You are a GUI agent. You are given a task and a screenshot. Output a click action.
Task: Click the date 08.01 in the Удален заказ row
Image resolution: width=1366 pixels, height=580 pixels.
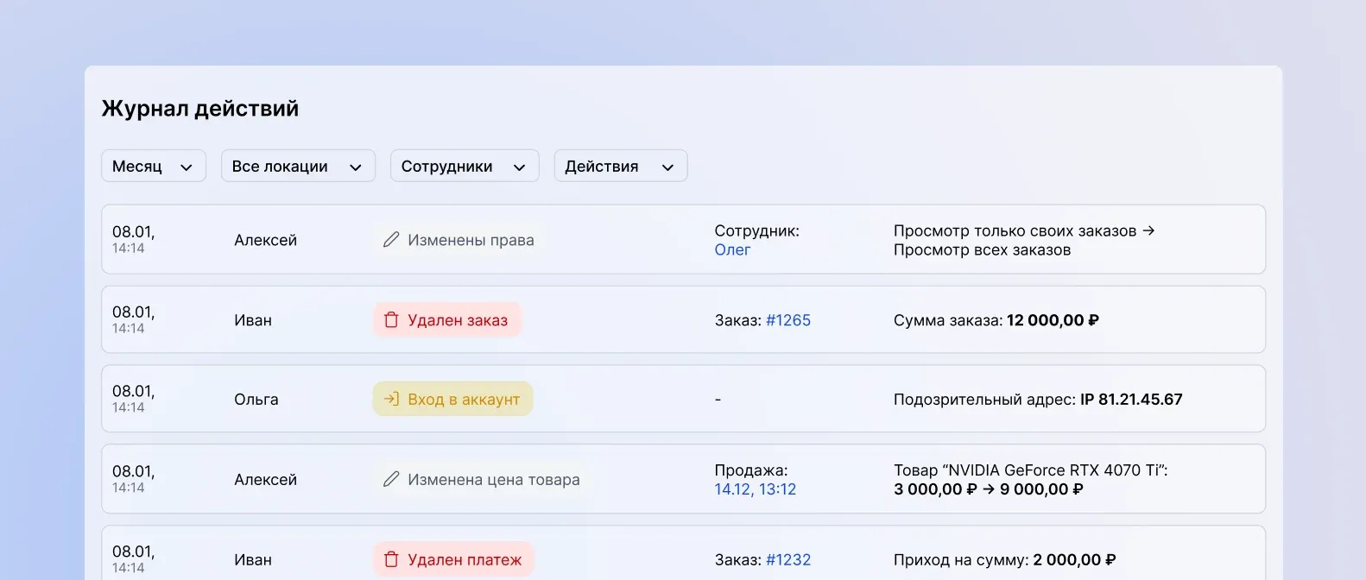[x=134, y=312]
